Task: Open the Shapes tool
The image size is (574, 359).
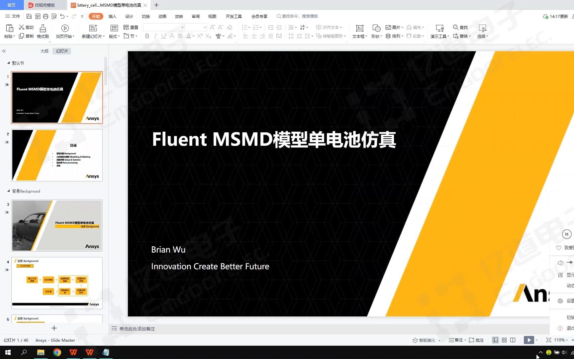Action: pyautogui.click(x=376, y=32)
